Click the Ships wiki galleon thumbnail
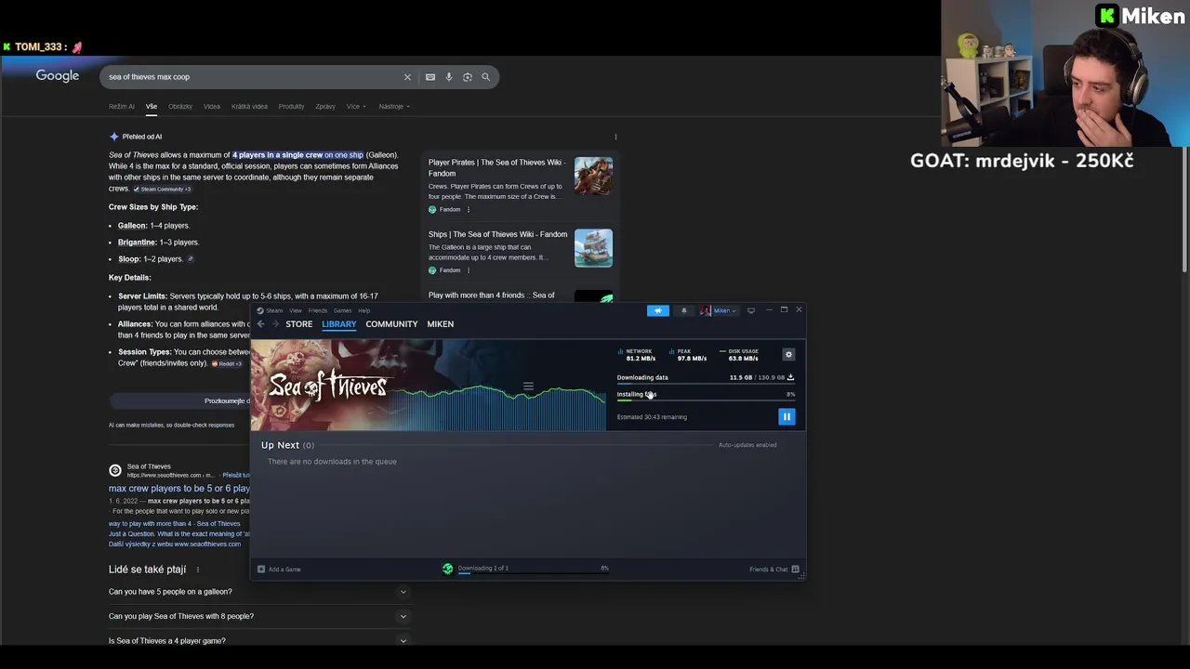This screenshot has height=669, width=1190. pos(593,248)
